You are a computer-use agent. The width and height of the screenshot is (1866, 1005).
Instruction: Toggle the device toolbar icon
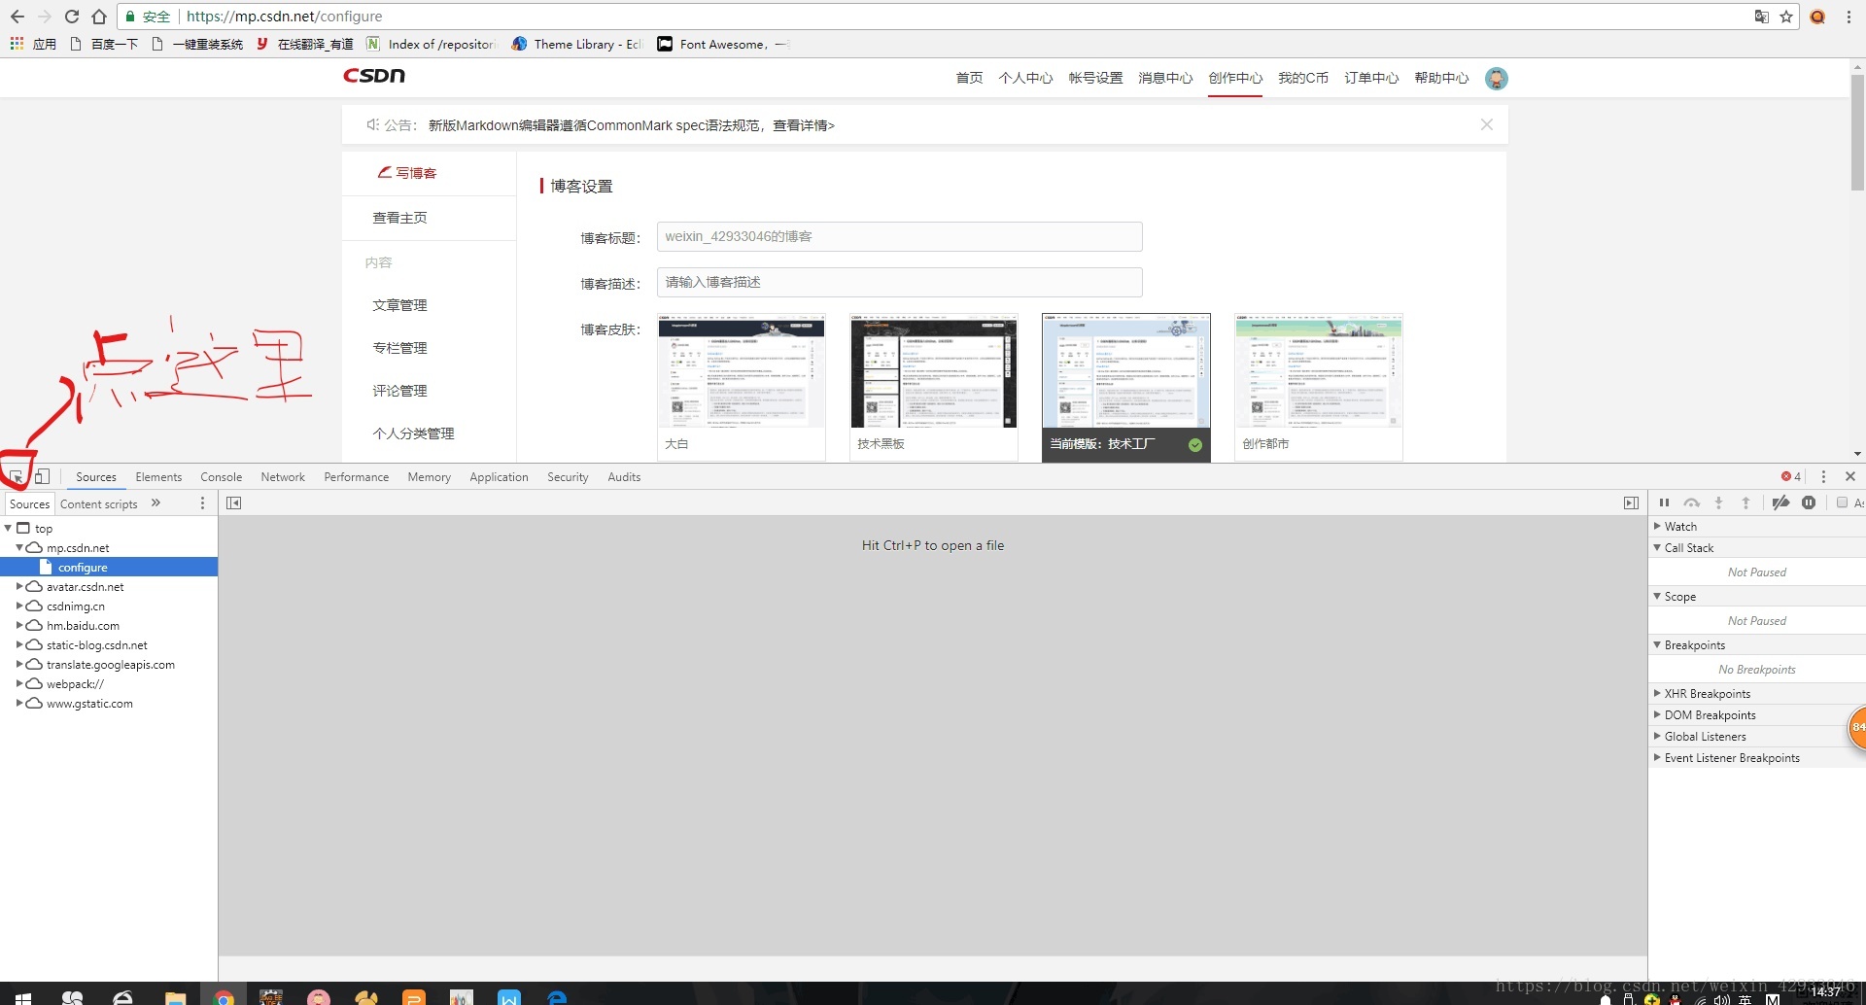[x=42, y=477]
